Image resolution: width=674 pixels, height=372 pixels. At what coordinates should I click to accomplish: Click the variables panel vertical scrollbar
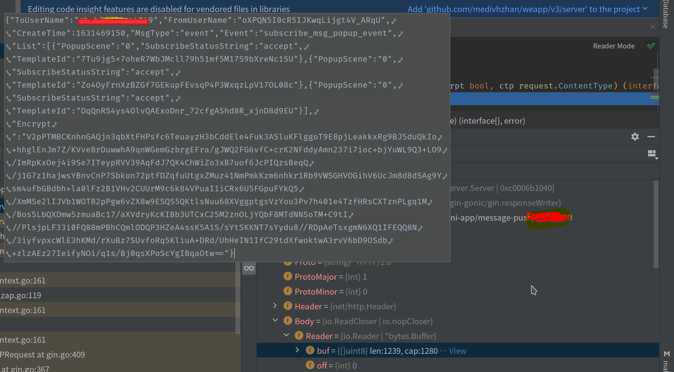(656, 224)
